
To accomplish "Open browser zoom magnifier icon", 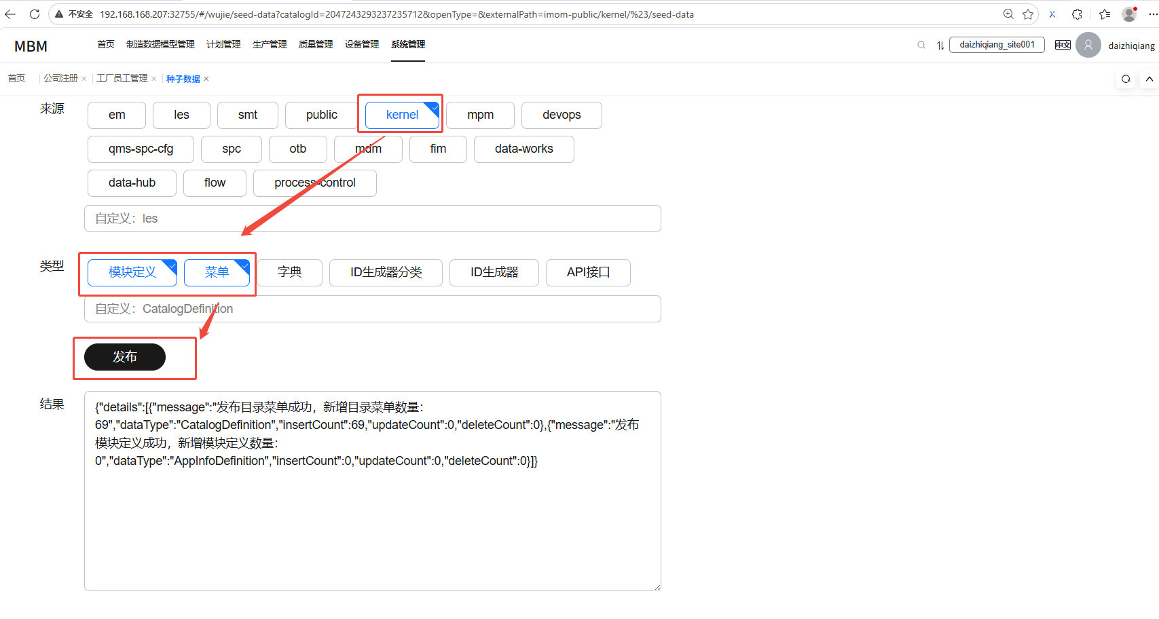I will pyautogui.click(x=1008, y=14).
